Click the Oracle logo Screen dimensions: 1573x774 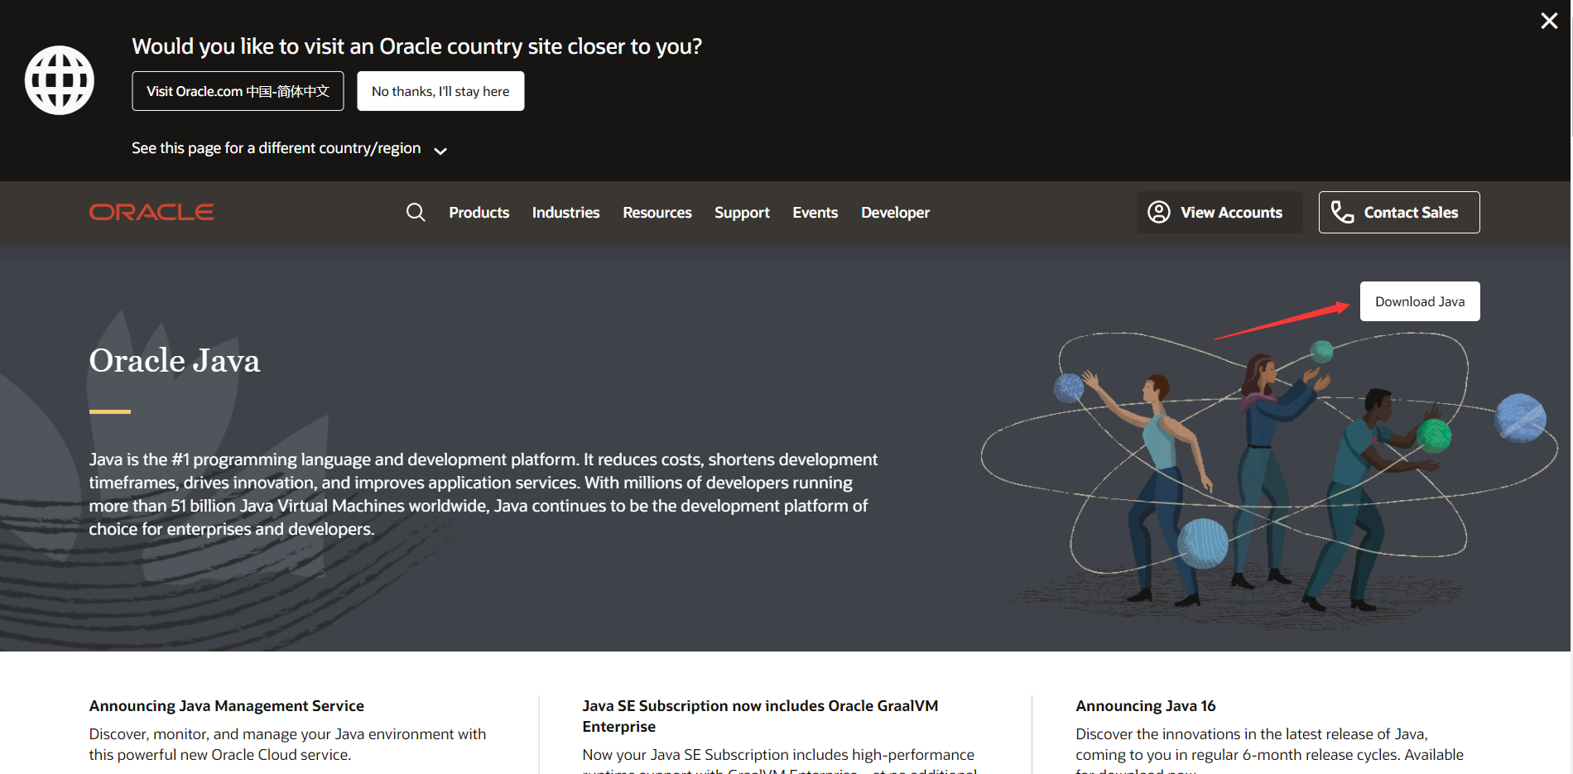[x=152, y=212]
